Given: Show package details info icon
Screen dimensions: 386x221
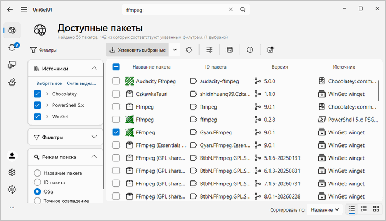Looking at the screenshot, I should click(250, 50).
